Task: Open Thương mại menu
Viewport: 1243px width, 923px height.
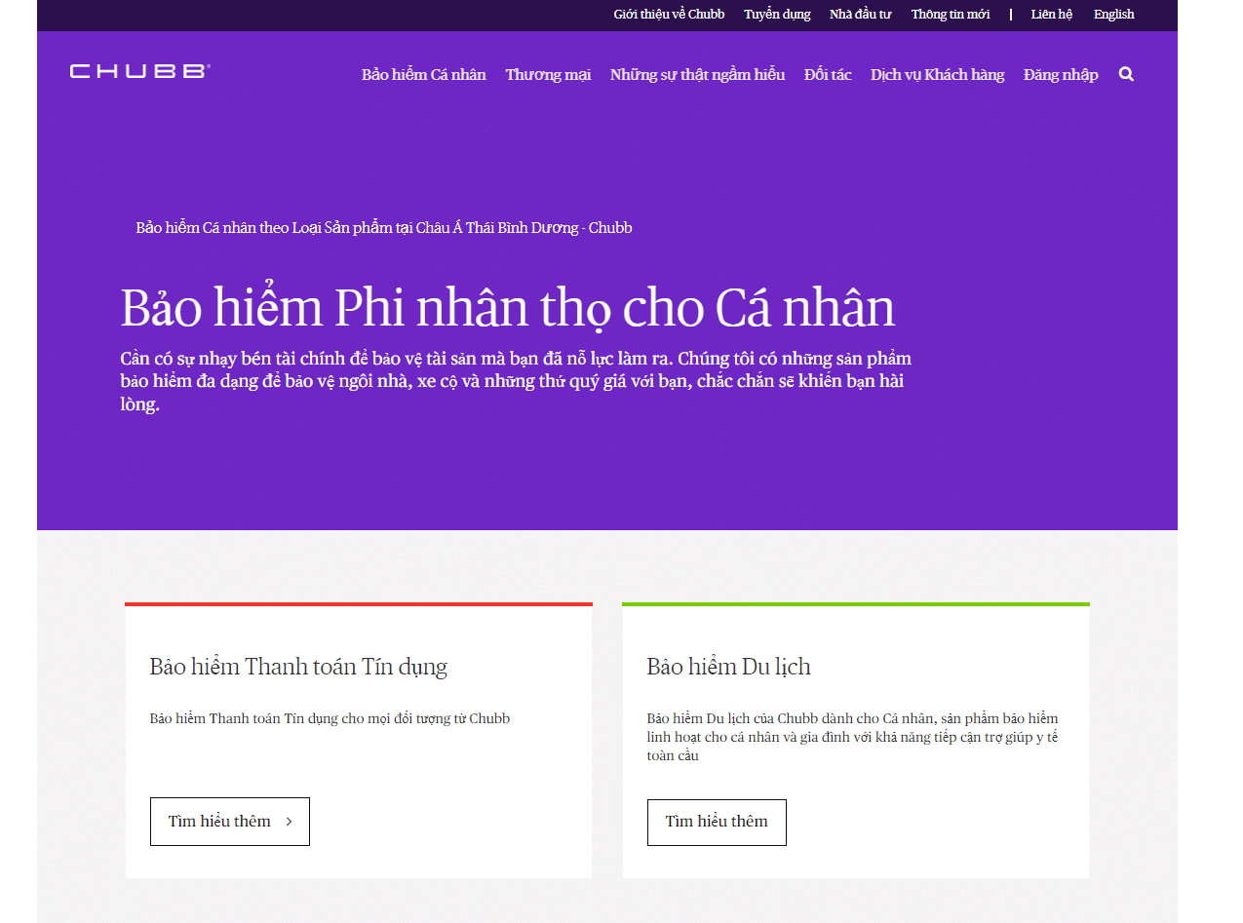Action: (548, 75)
